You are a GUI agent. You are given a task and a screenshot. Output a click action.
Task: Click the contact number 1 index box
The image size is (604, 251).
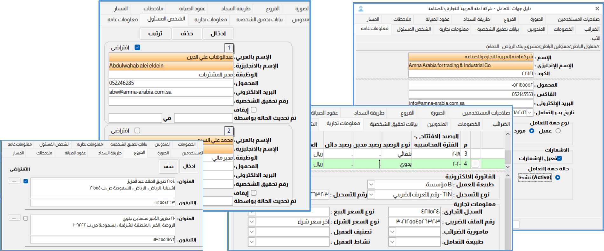coord(229,48)
